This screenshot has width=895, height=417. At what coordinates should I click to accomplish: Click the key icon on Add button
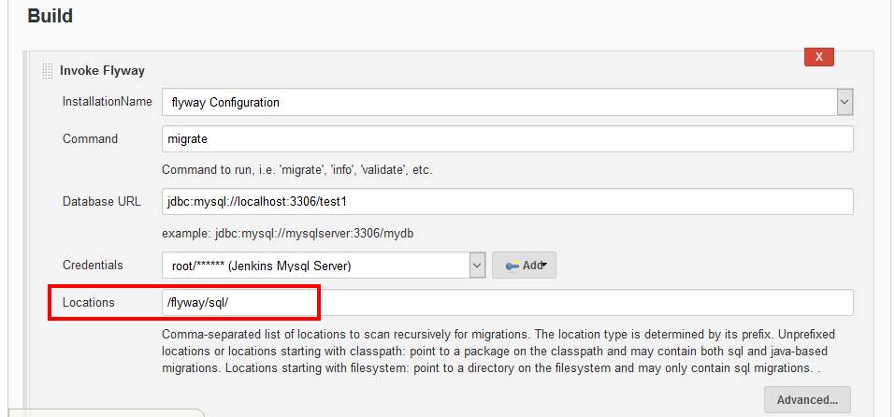point(512,266)
